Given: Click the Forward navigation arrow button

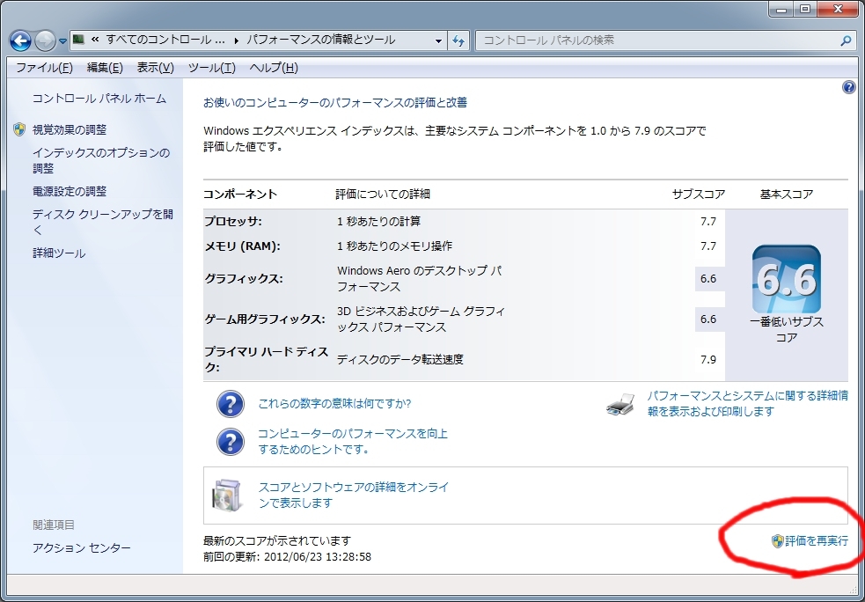Looking at the screenshot, I should pos(45,40).
